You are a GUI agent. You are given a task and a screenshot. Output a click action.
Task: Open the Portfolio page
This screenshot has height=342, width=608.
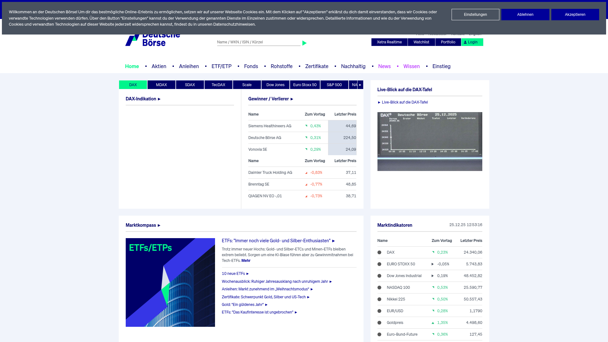[x=448, y=42]
